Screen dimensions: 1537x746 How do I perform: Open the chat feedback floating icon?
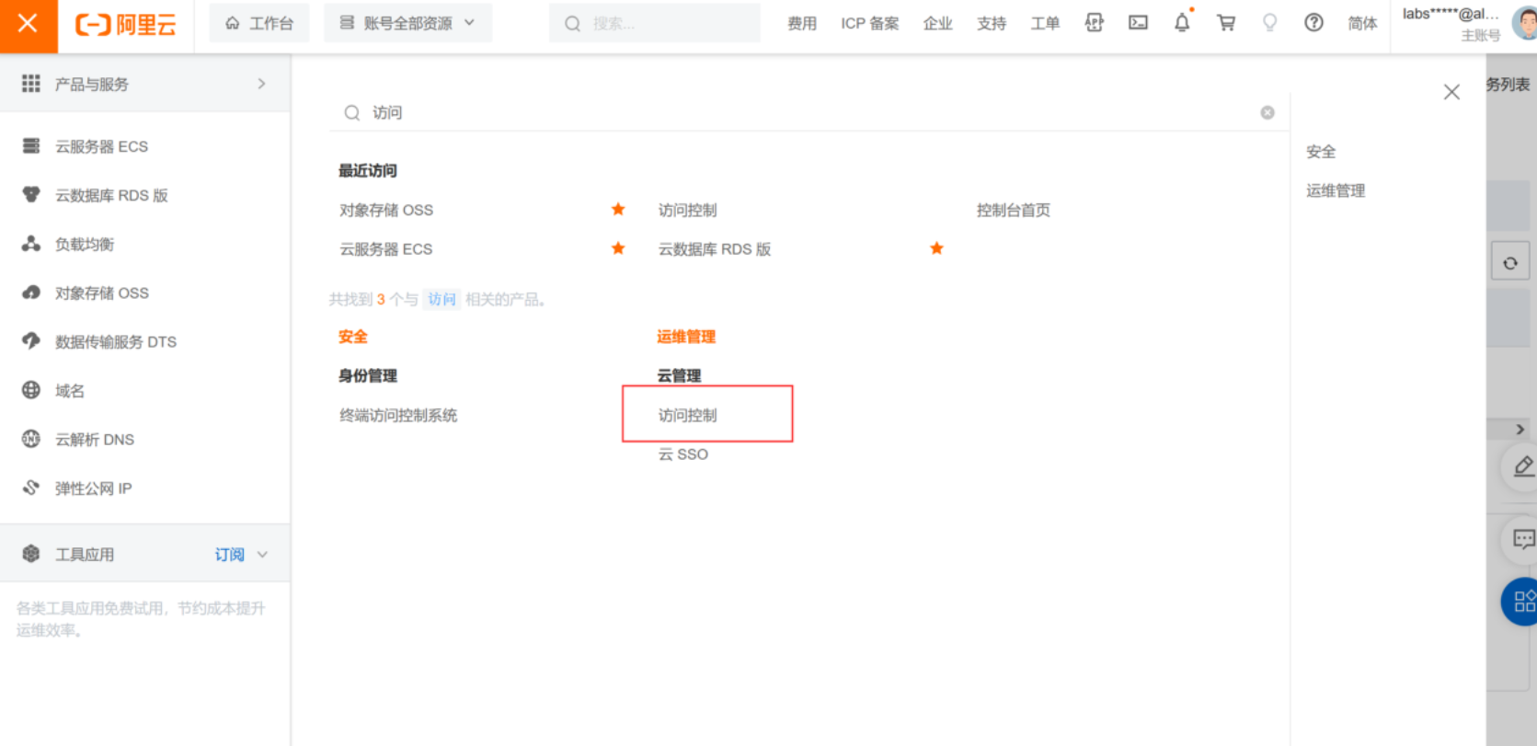(1523, 539)
